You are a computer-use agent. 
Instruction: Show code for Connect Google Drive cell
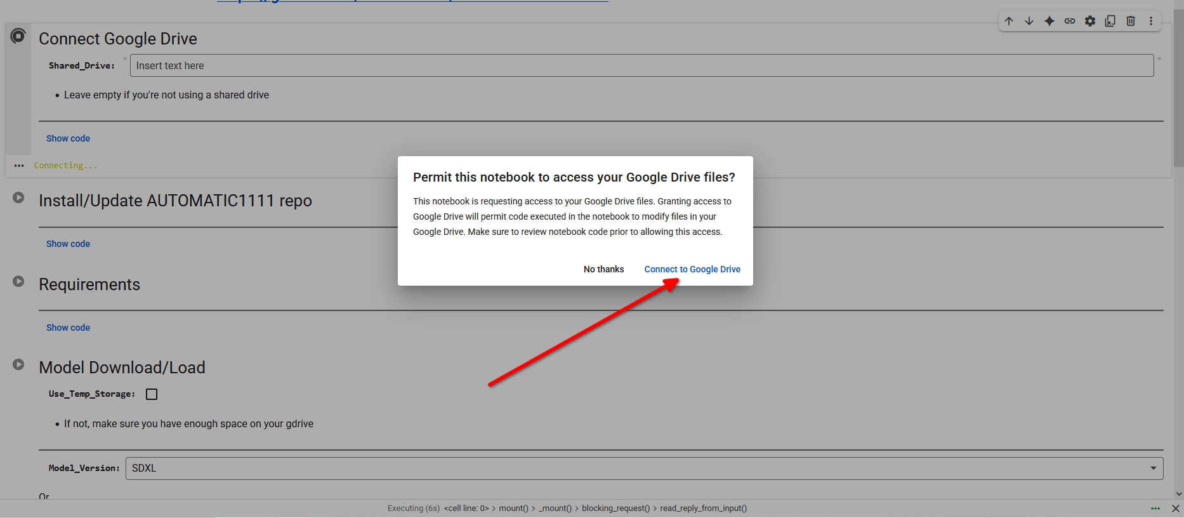pyautogui.click(x=68, y=138)
